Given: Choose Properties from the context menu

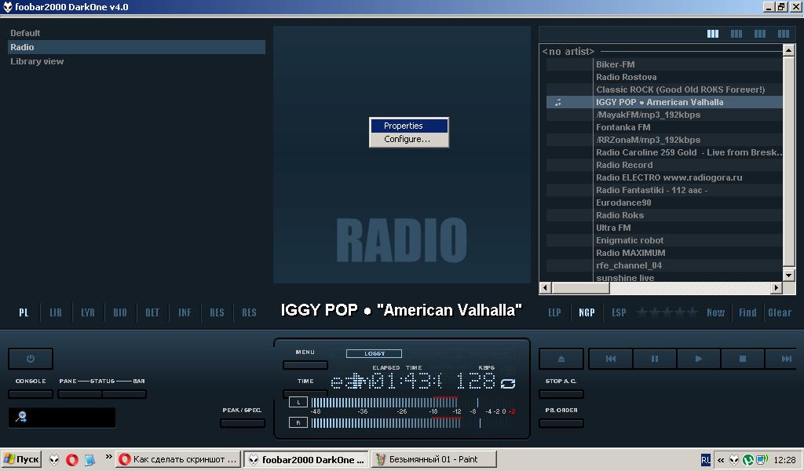Looking at the screenshot, I should 404,126.
